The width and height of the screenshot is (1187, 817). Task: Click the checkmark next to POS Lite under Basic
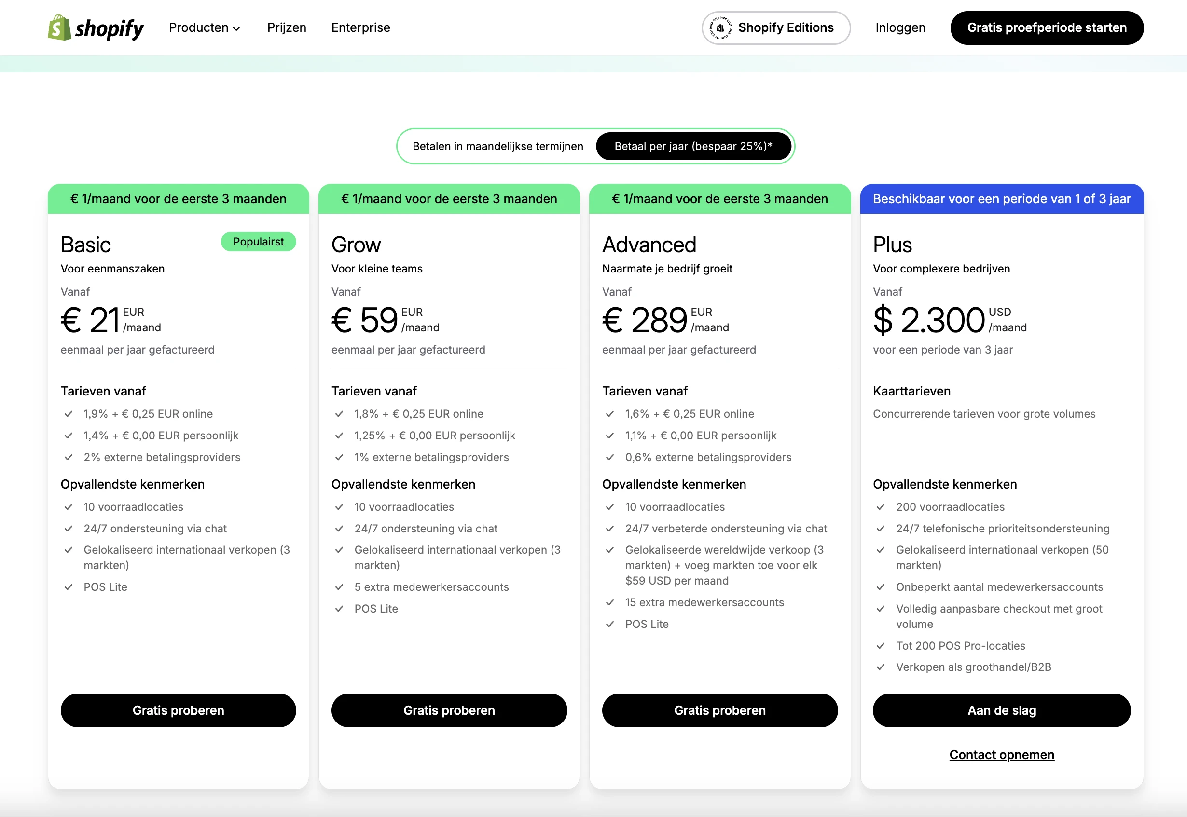point(69,587)
